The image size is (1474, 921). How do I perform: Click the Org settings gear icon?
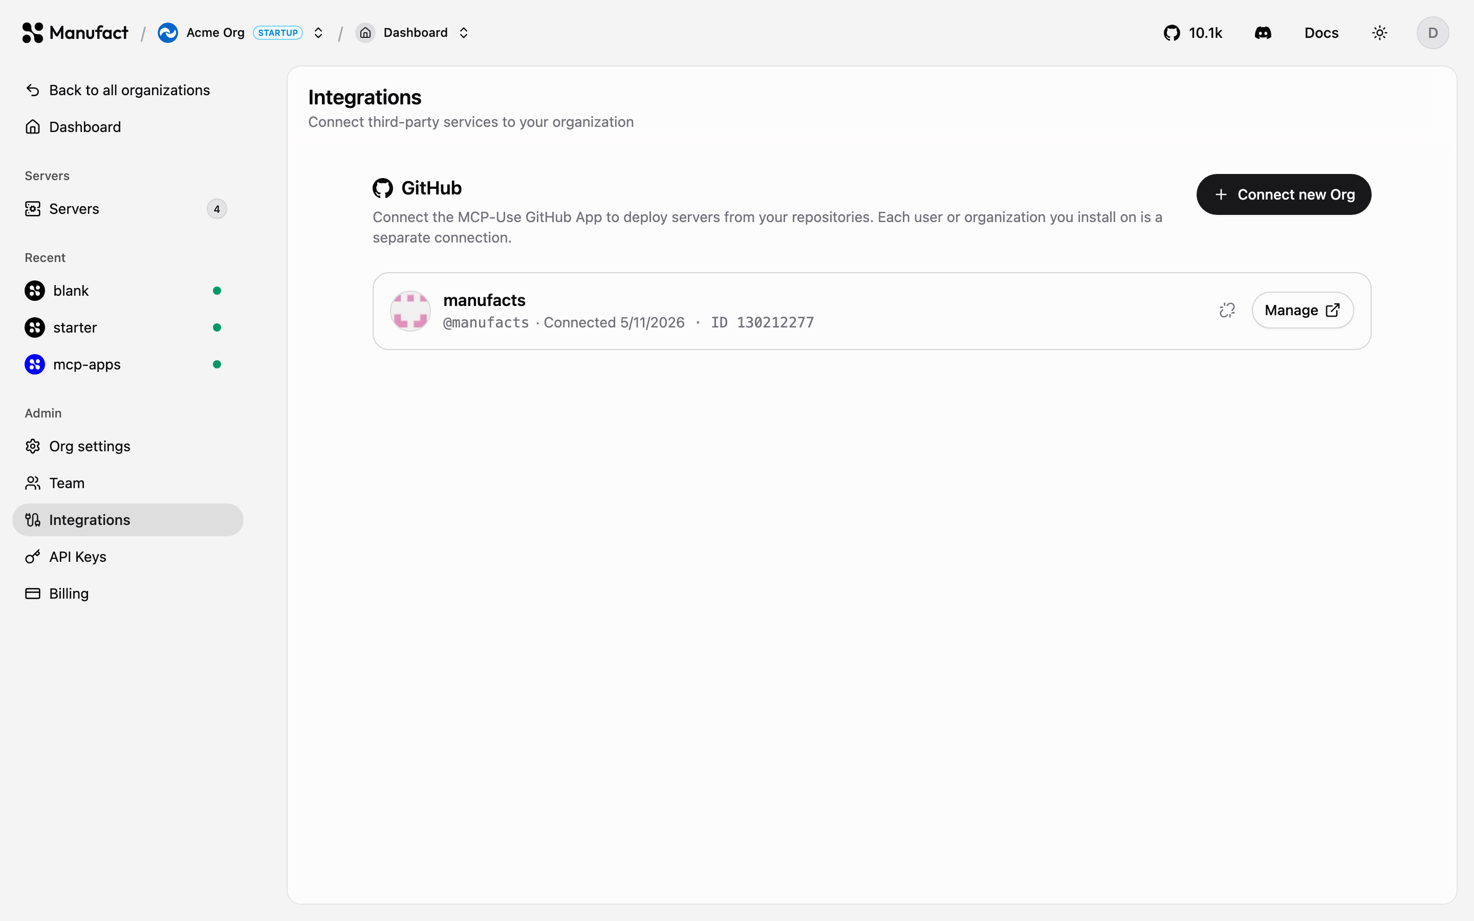tap(33, 447)
